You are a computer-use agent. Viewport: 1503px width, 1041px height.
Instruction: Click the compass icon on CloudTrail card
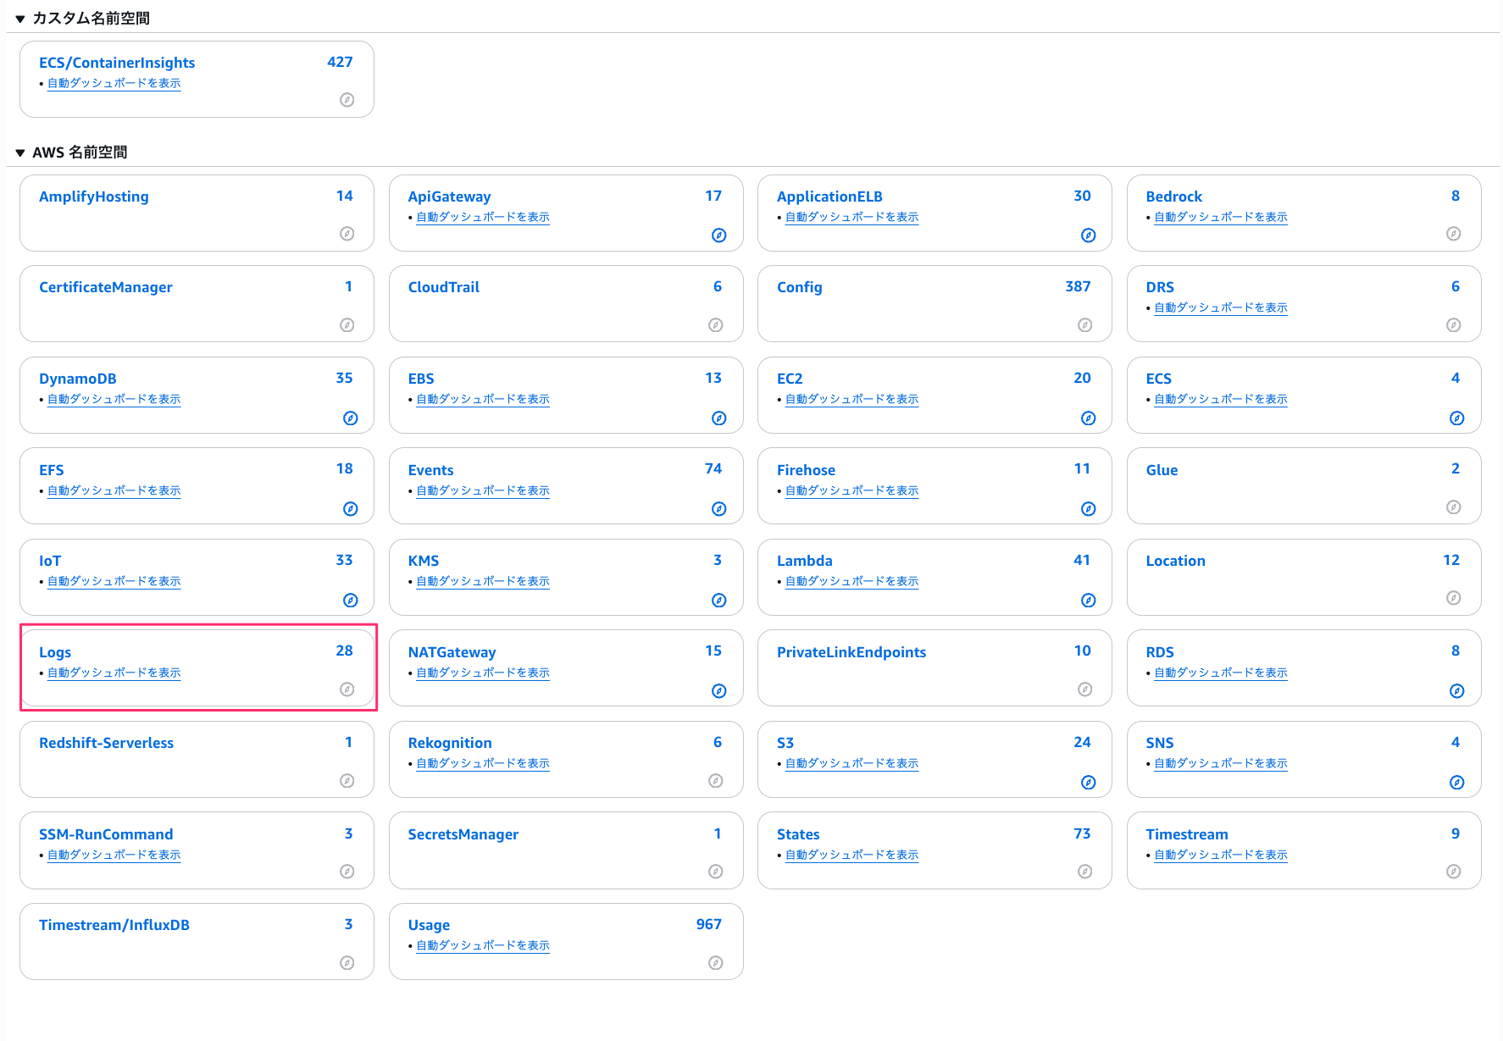click(716, 325)
